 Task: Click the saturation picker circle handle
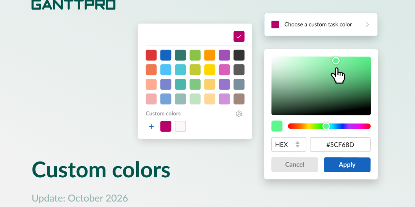coord(336,61)
